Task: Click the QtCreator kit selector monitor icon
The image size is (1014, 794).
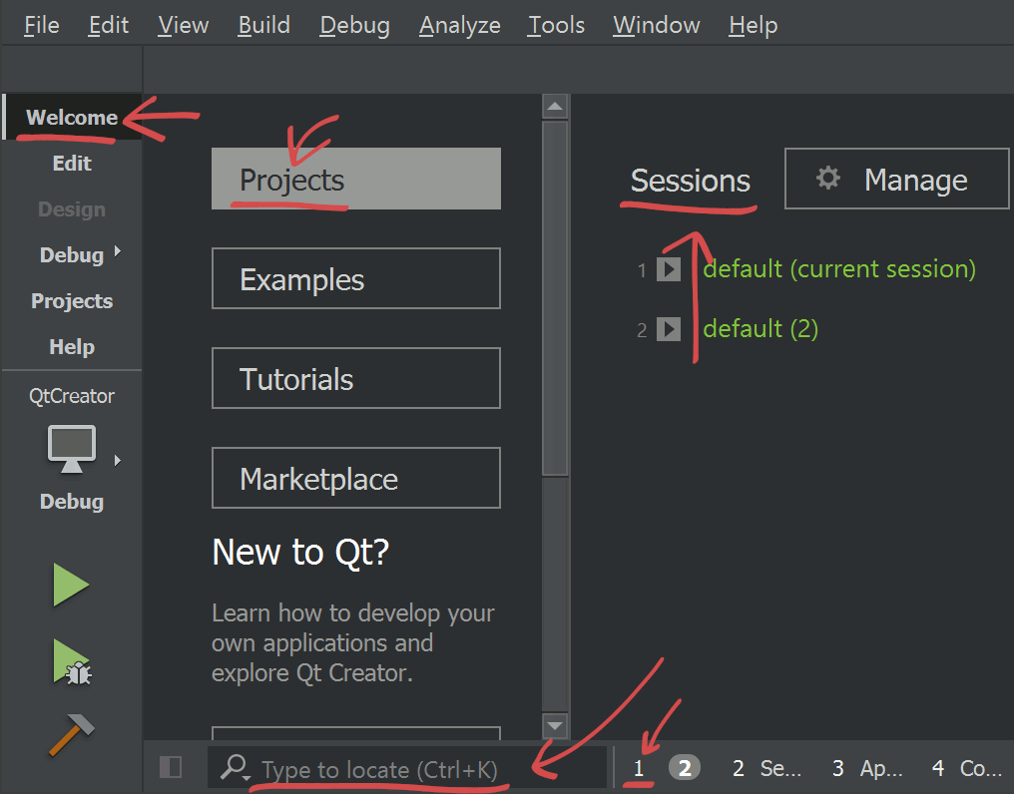Action: point(72,449)
